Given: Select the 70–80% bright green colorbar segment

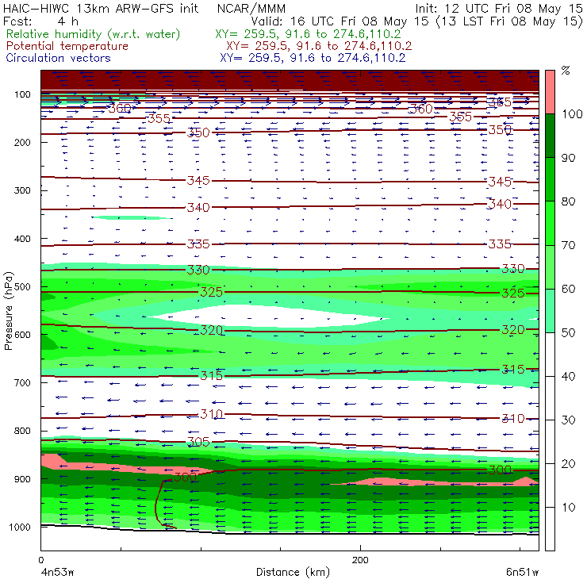Looking at the screenshot, I should pos(550,223).
